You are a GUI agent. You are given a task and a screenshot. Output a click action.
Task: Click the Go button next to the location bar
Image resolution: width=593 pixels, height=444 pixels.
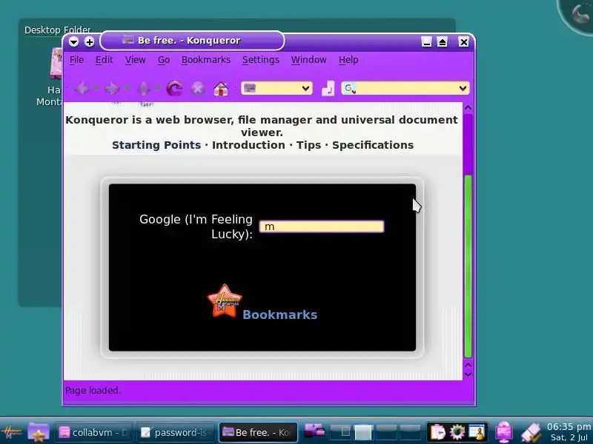point(328,89)
